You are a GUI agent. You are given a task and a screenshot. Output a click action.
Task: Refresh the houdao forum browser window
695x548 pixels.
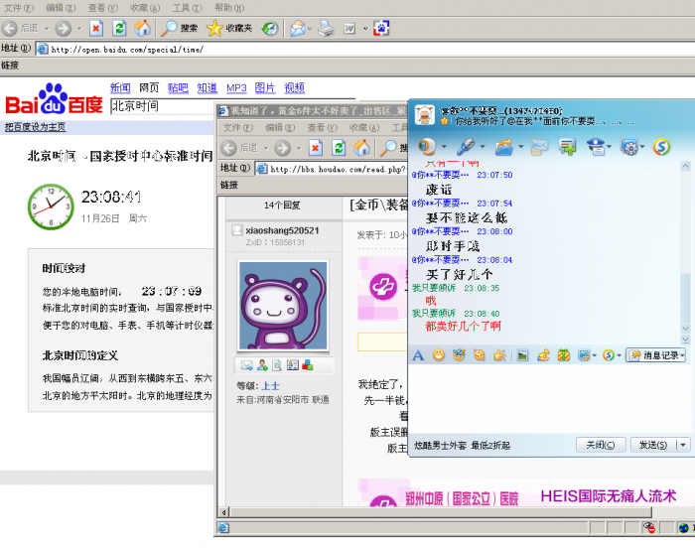click(339, 148)
